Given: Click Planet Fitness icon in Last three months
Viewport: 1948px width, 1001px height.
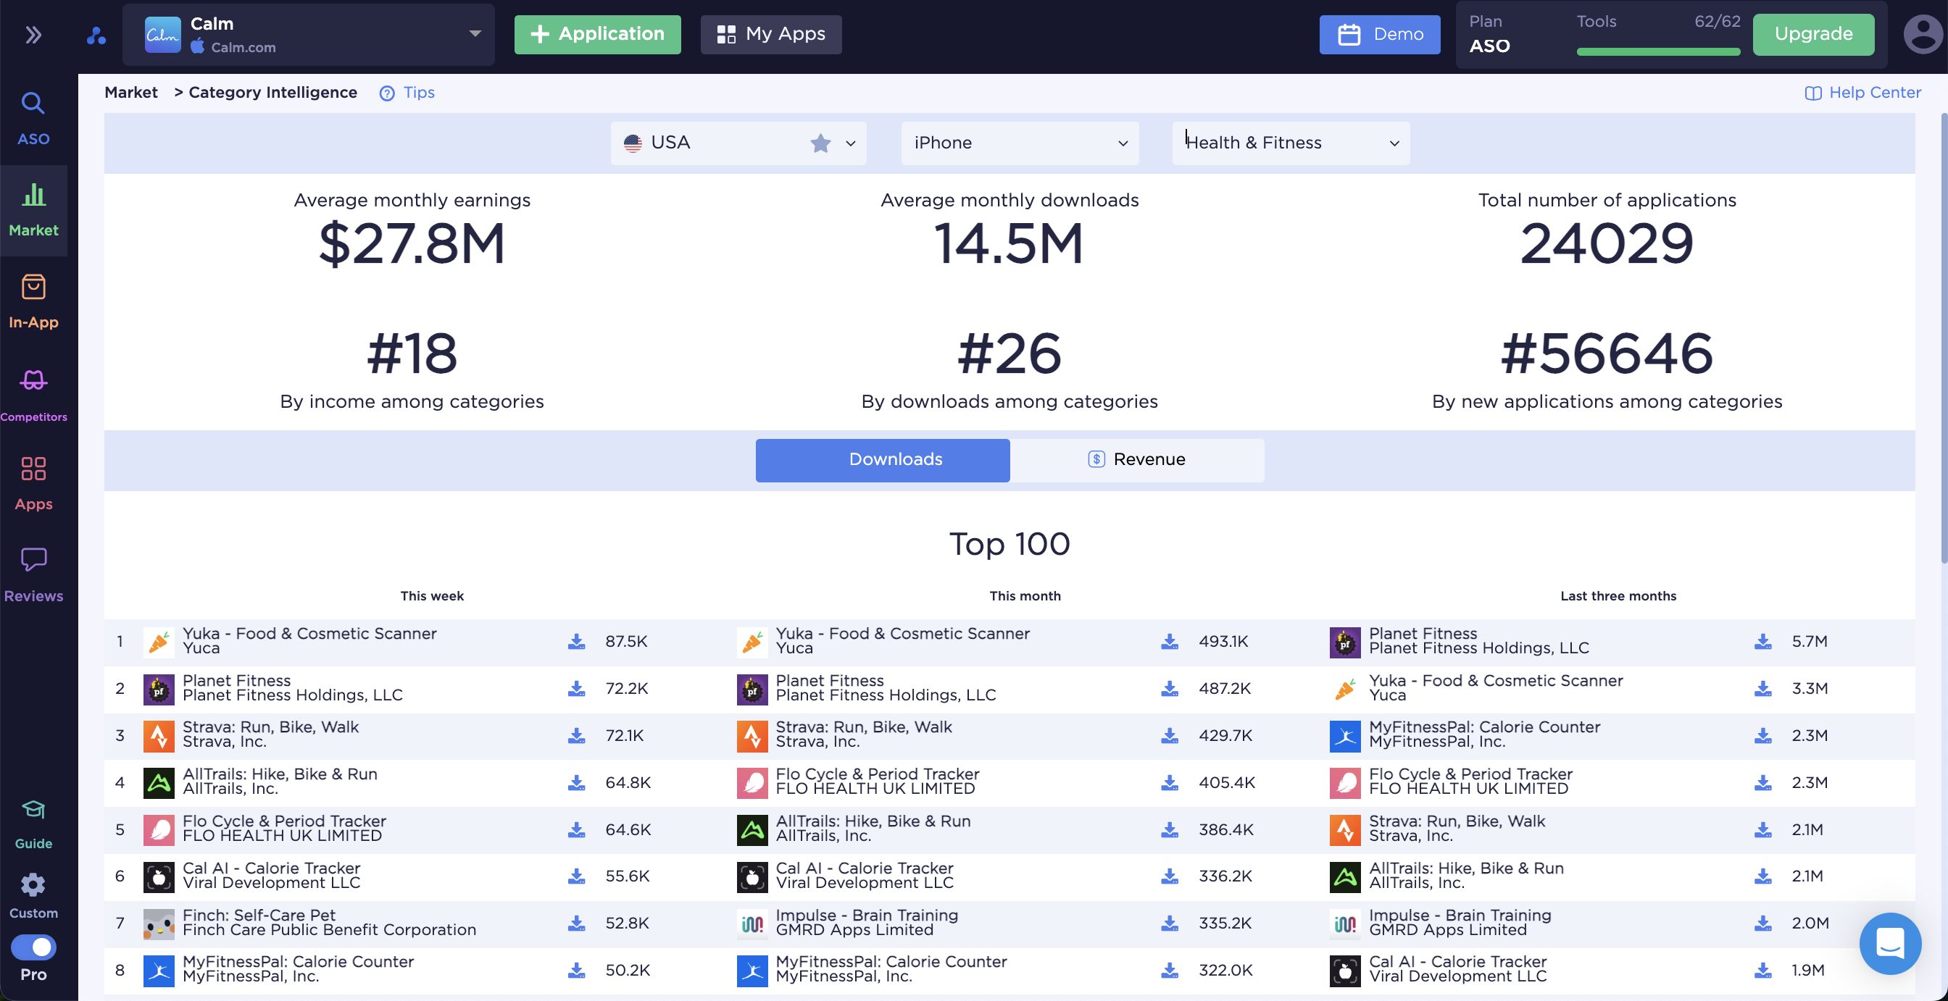Looking at the screenshot, I should point(1344,641).
